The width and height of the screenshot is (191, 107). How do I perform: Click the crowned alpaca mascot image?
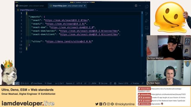pos(9,73)
